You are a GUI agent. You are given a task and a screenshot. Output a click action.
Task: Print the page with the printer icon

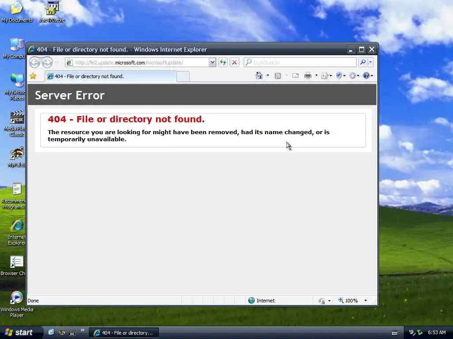click(x=308, y=76)
